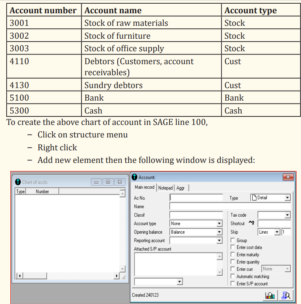
Task: Click scroll-left arrow in Chart of accts
Action: coord(20,276)
